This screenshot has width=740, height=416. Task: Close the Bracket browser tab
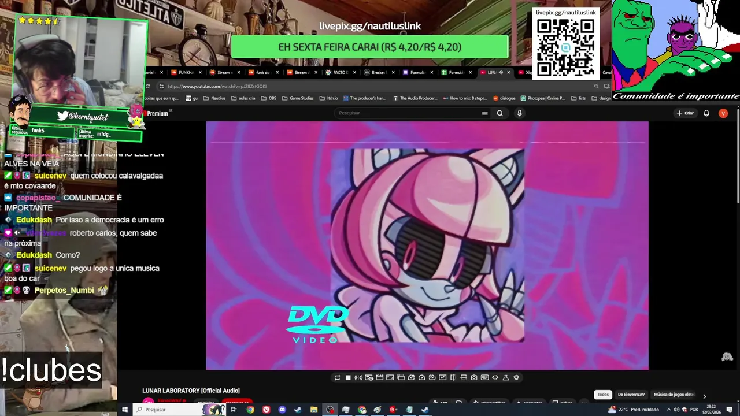(393, 73)
